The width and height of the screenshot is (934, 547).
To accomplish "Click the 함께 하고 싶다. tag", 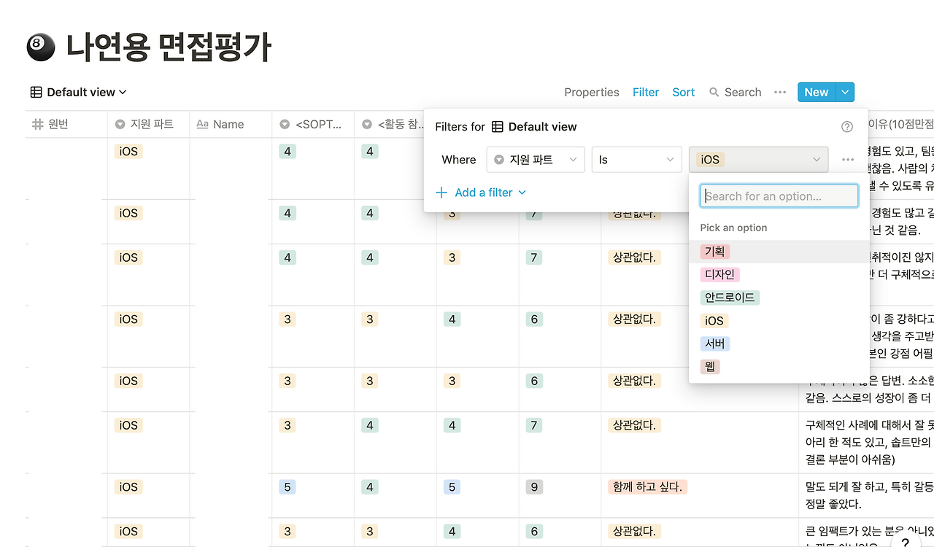I will coord(649,487).
